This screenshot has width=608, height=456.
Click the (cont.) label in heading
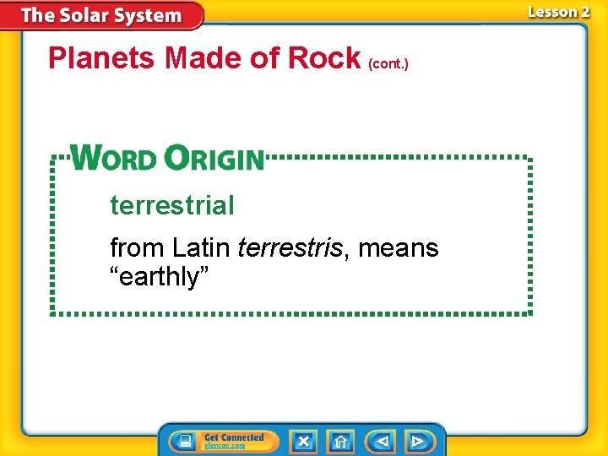pos(388,63)
